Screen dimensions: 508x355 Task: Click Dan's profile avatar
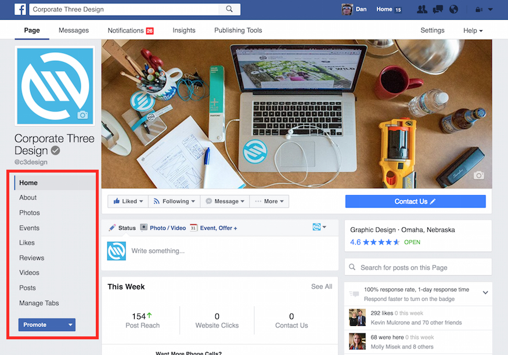point(347,9)
